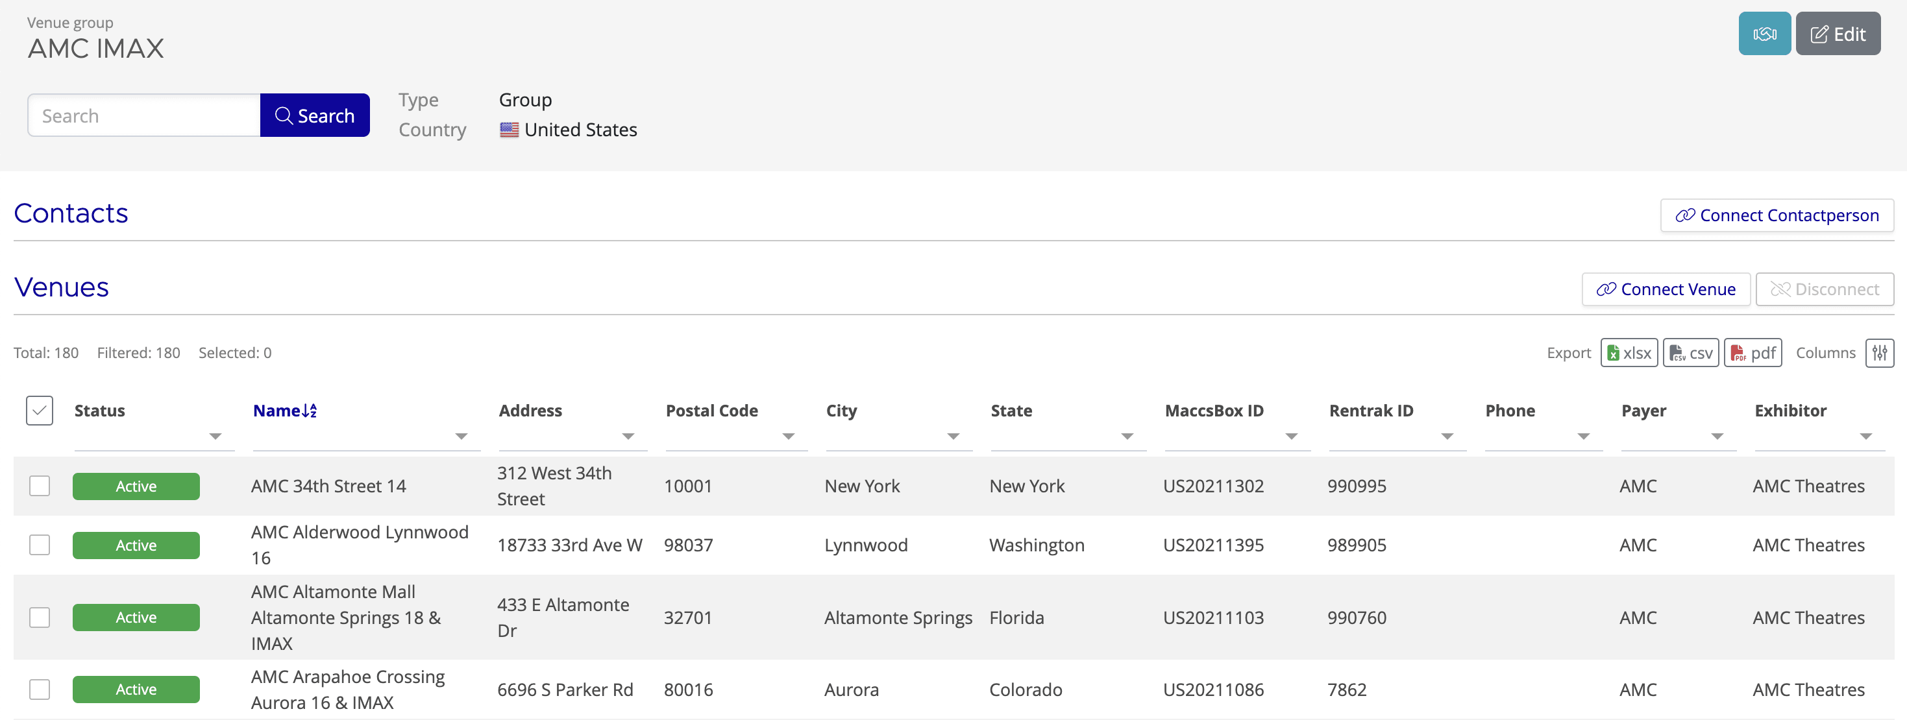Image resolution: width=1907 pixels, height=720 pixels.
Task: Click the magnifying glass in the Search button
Action: click(x=284, y=115)
